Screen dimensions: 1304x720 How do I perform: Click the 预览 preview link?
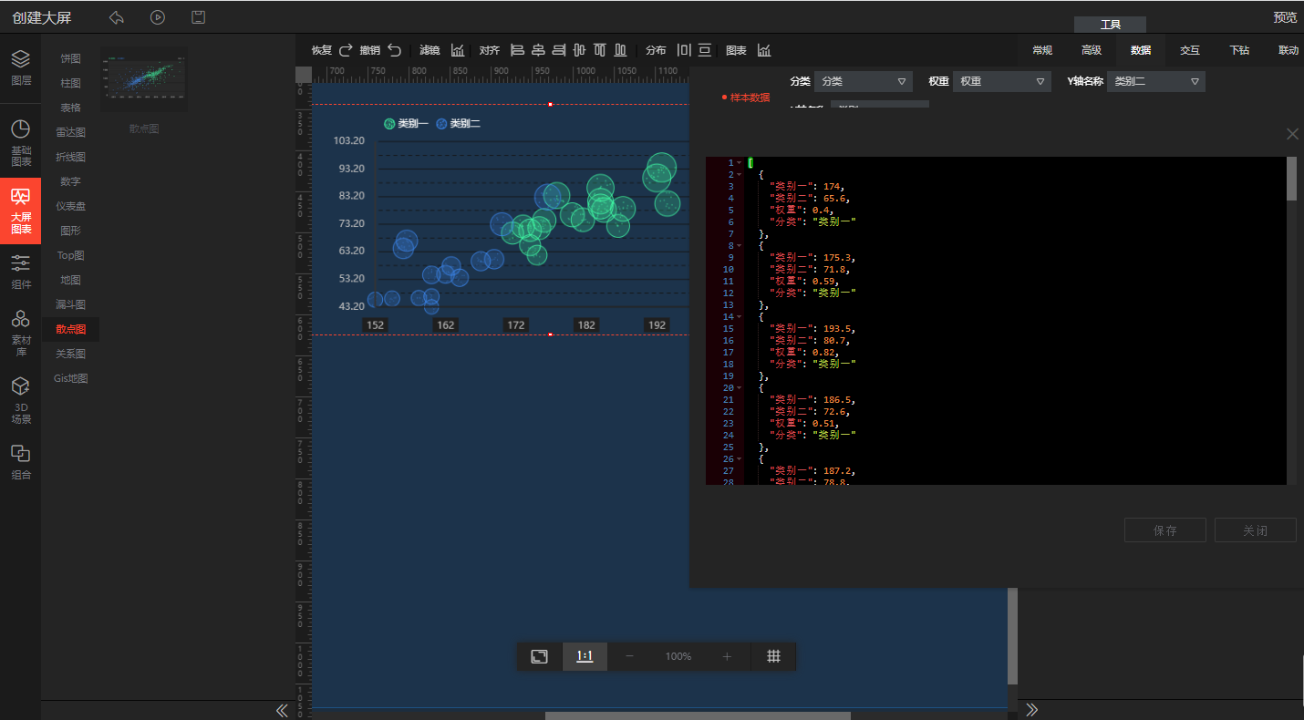1285,17
